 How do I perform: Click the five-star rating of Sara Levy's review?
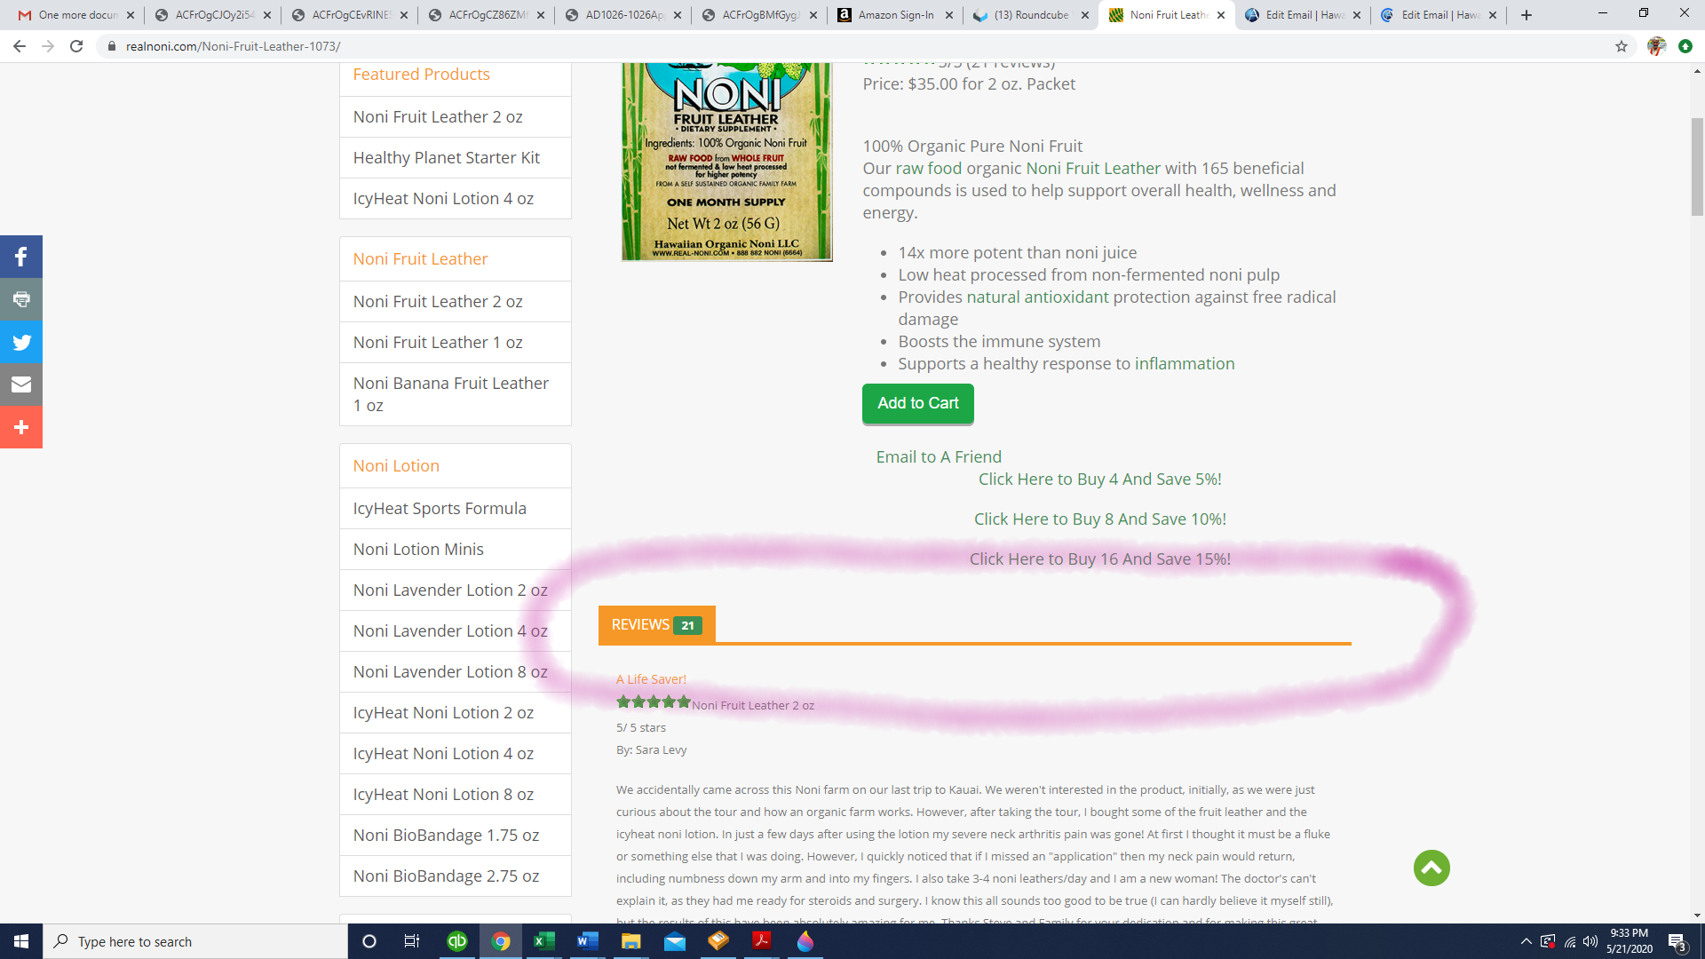654,702
